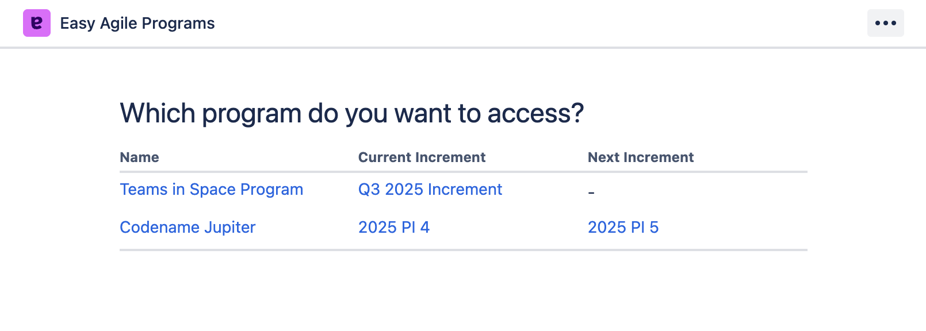926x331 pixels.
Task: View Codename Jupiter's current increment
Action: [393, 228]
